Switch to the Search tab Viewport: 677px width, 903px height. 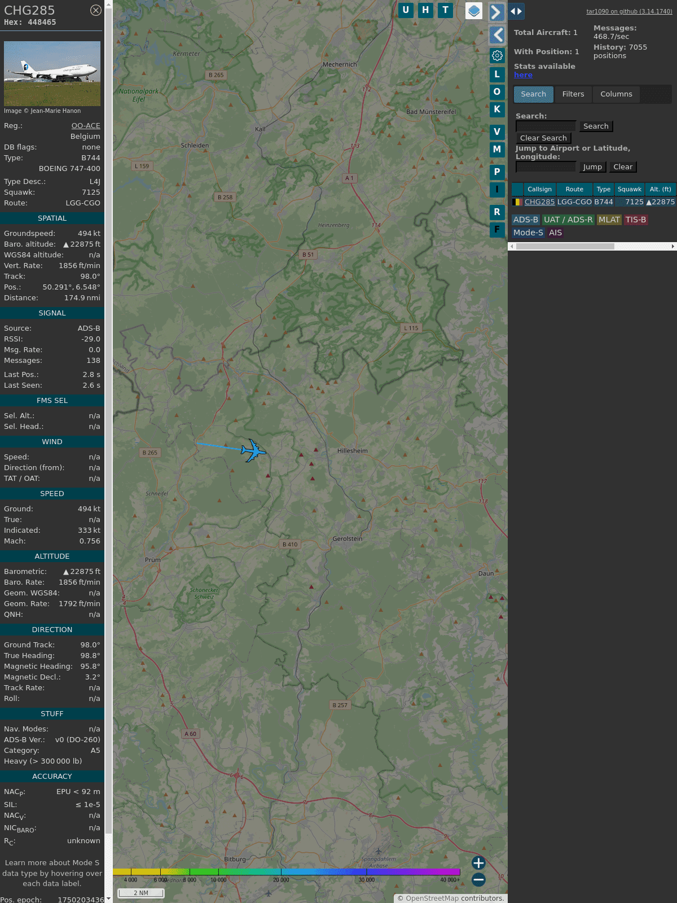534,94
